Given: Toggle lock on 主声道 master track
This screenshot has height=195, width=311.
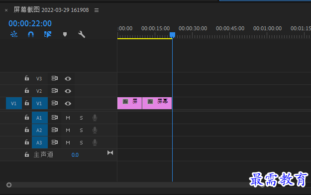Looking at the screenshot, I should 27,154.
